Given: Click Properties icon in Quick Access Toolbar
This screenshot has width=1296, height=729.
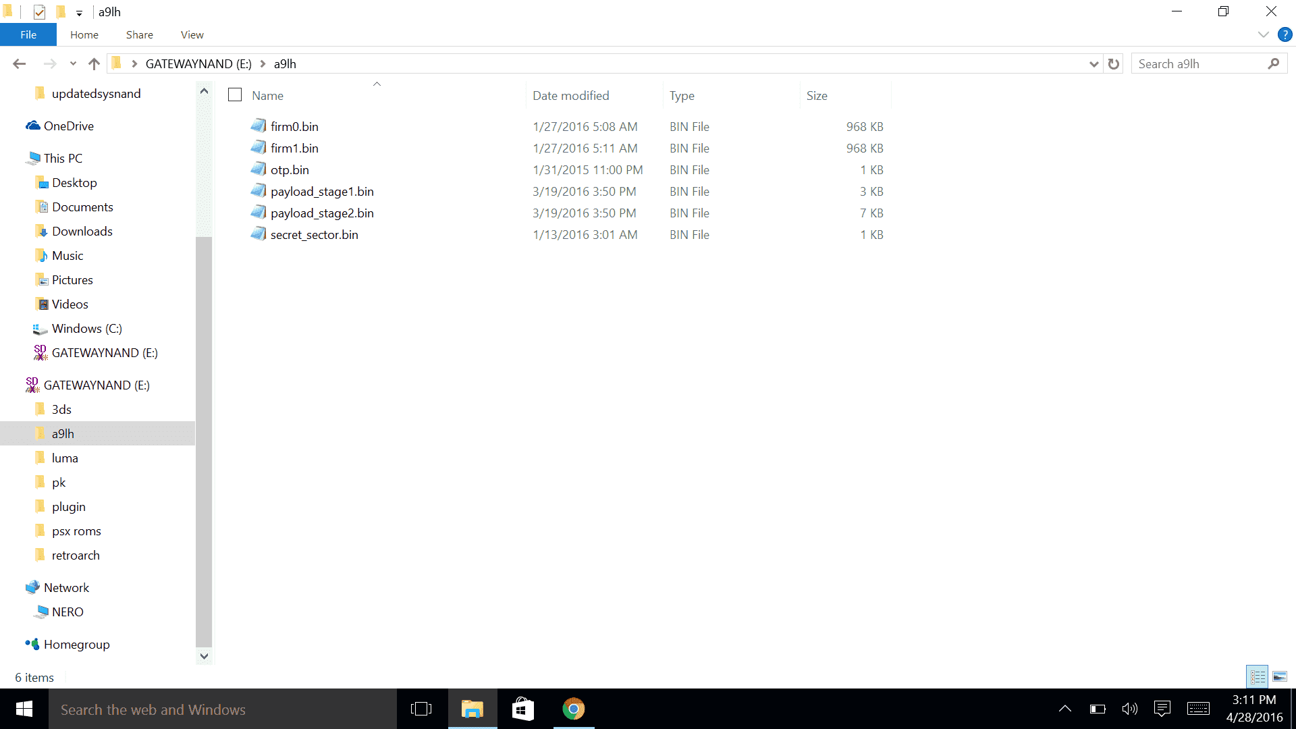Looking at the screenshot, I should point(39,11).
